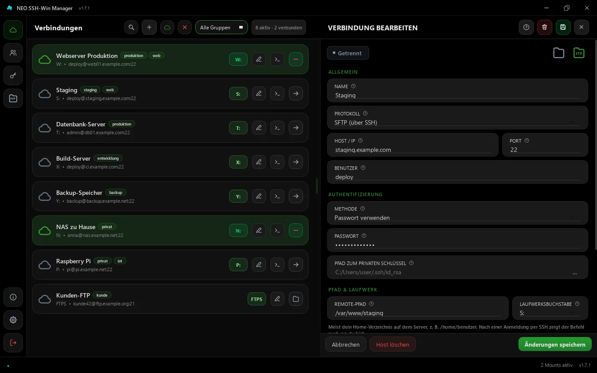
Task: Expand the Protokoll dropdown showing SFTP
Action: click(x=457, y=122)
